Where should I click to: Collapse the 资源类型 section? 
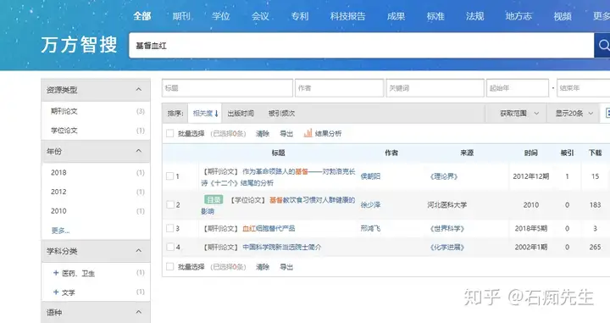point(138,90)
